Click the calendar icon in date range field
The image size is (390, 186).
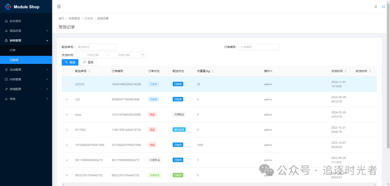[143, 55]
